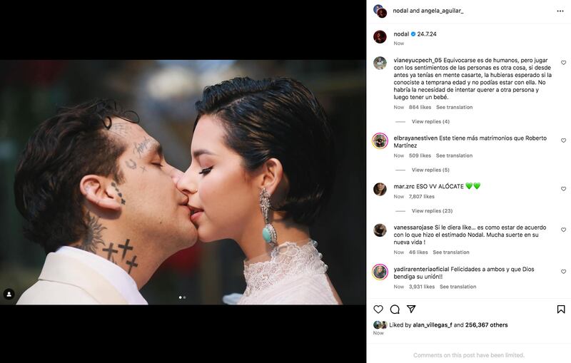The height and width of the screenshot is (363, 571).
Task: Expand View replies (23)
Action: click(x=432, y=211)
